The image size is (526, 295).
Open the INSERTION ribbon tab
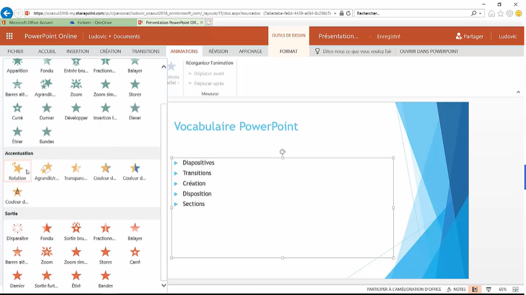coord(78,51)
